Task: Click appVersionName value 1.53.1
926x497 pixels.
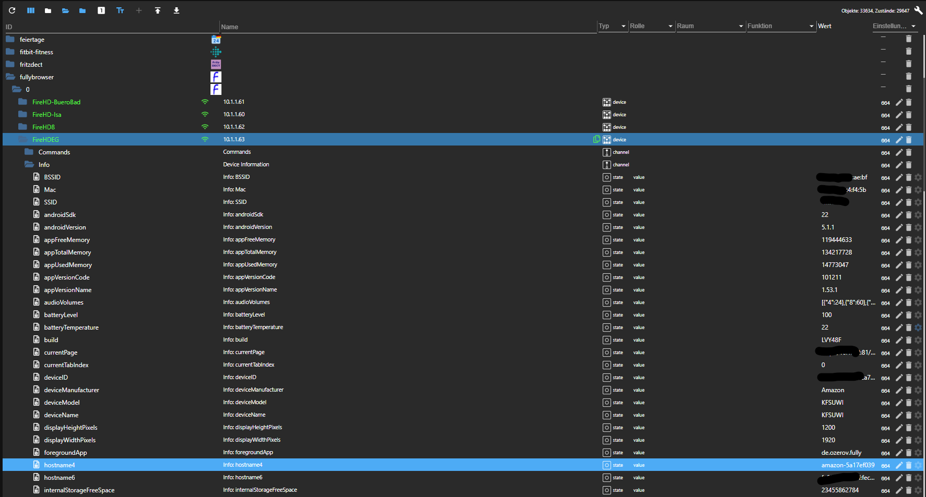Action: coord(829,290)
